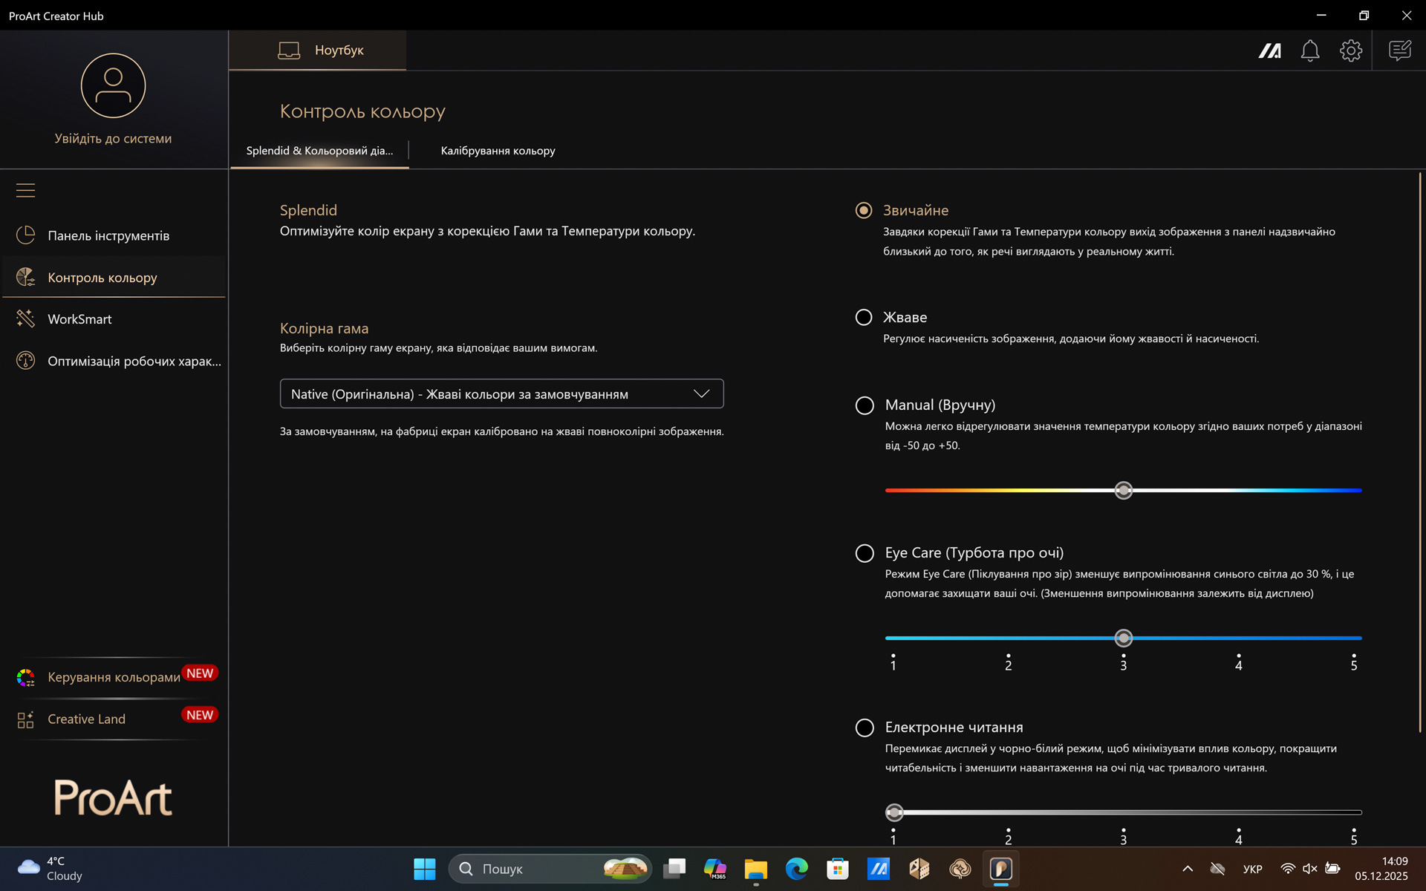This screenshot has height=891, width=1426.
Task: Open the knot-shaped app taskbar icon
Action: 960,869
